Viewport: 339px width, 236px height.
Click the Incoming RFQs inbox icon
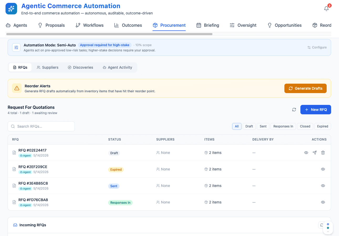[15, 225]
